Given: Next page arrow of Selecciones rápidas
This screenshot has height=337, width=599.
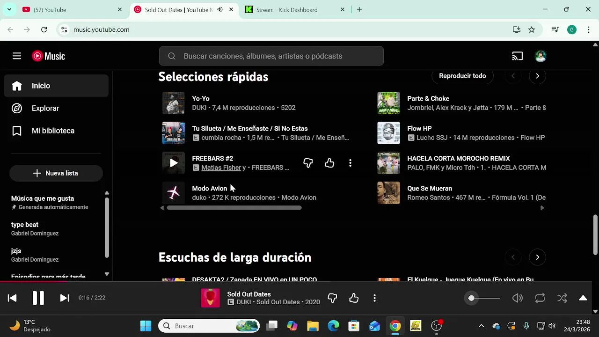Looking at the screenshot, I should coord(537,76).
